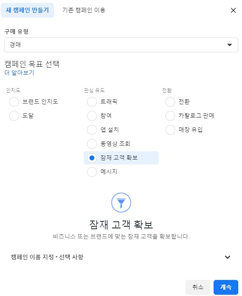242x296 pixels.
Task: Click the 더 알아보기 link
Action: coord(19,73)
